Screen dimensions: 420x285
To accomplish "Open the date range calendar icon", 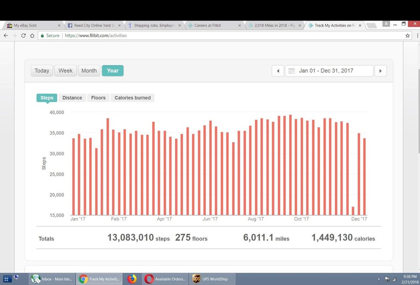I will 291,71.
